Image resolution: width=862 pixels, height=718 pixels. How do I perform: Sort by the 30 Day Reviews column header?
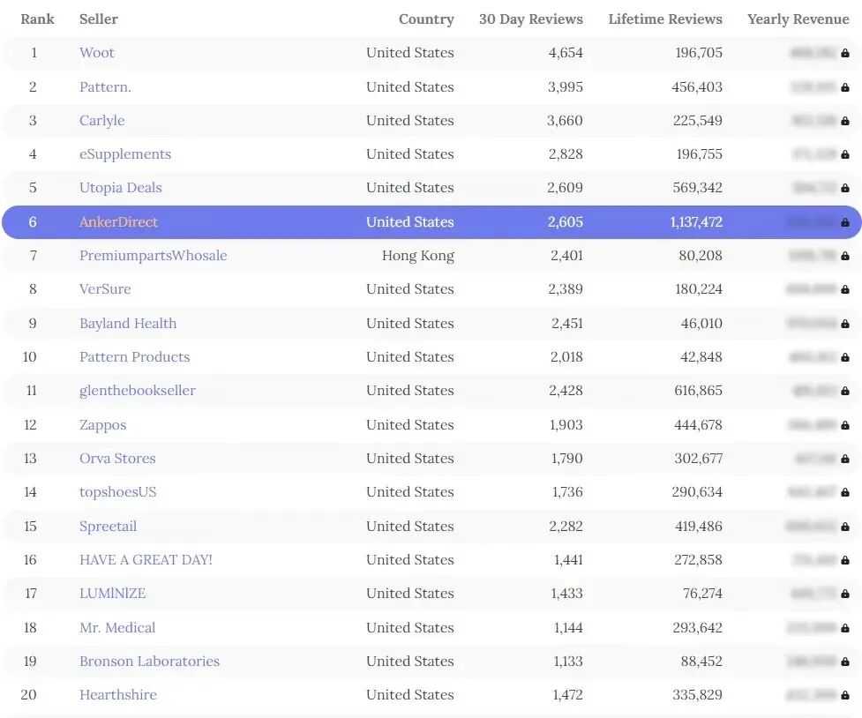pyautogui.click(x=530, y=19)
